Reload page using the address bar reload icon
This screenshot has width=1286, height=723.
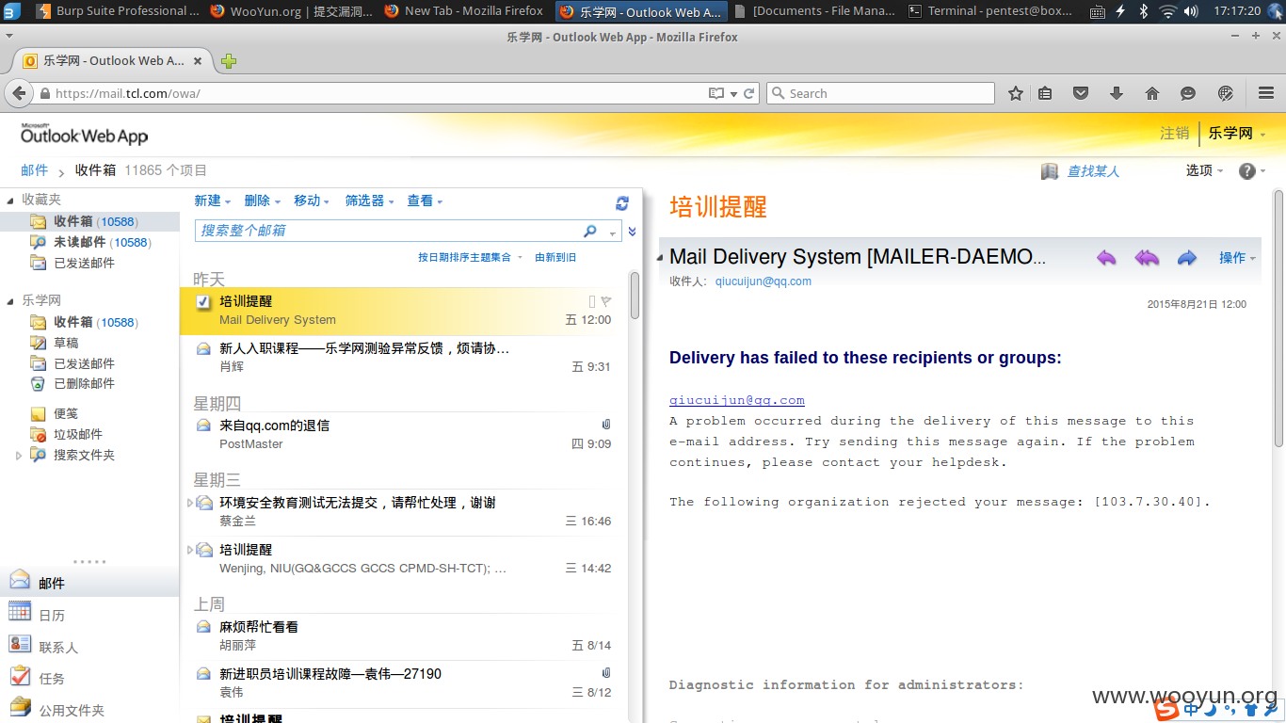coord(749,93)
